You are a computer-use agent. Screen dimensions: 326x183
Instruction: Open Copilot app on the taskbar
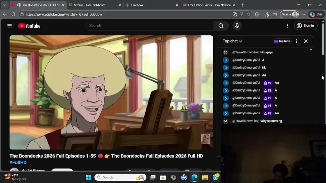(x=173, y=177)
